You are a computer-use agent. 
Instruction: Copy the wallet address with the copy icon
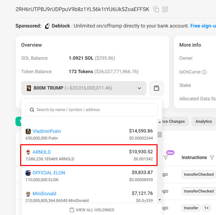pyautogui.click(x=156, y=9)
